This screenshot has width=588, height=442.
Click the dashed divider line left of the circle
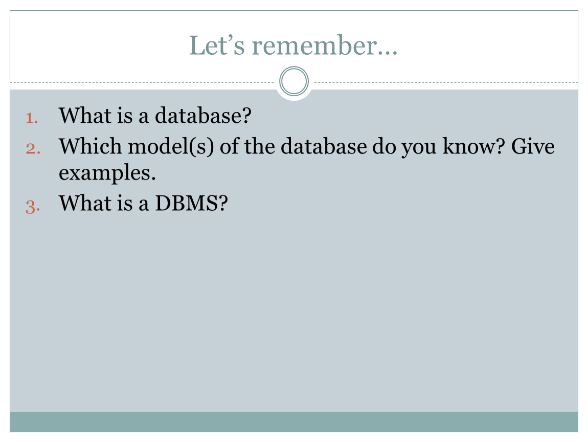143,82
